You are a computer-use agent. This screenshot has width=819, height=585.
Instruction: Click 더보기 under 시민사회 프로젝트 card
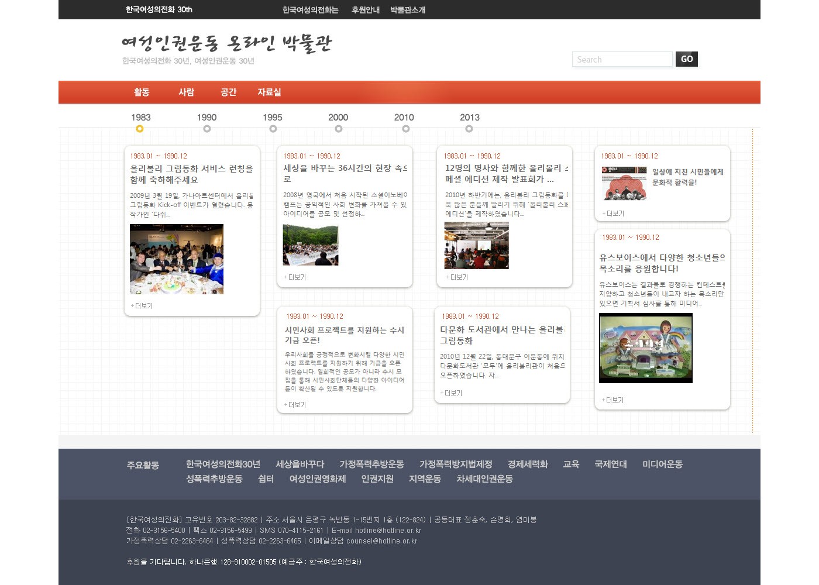click(295, 405)
